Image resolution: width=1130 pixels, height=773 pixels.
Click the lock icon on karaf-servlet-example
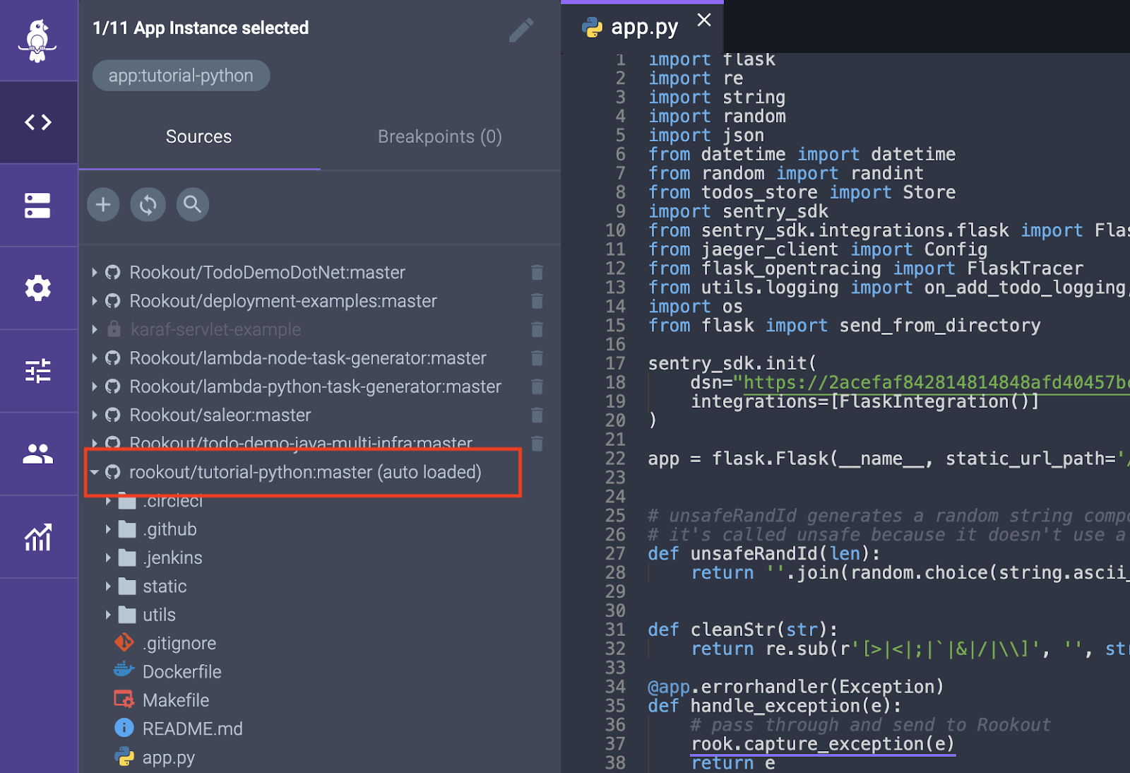(x=113, y=329)
